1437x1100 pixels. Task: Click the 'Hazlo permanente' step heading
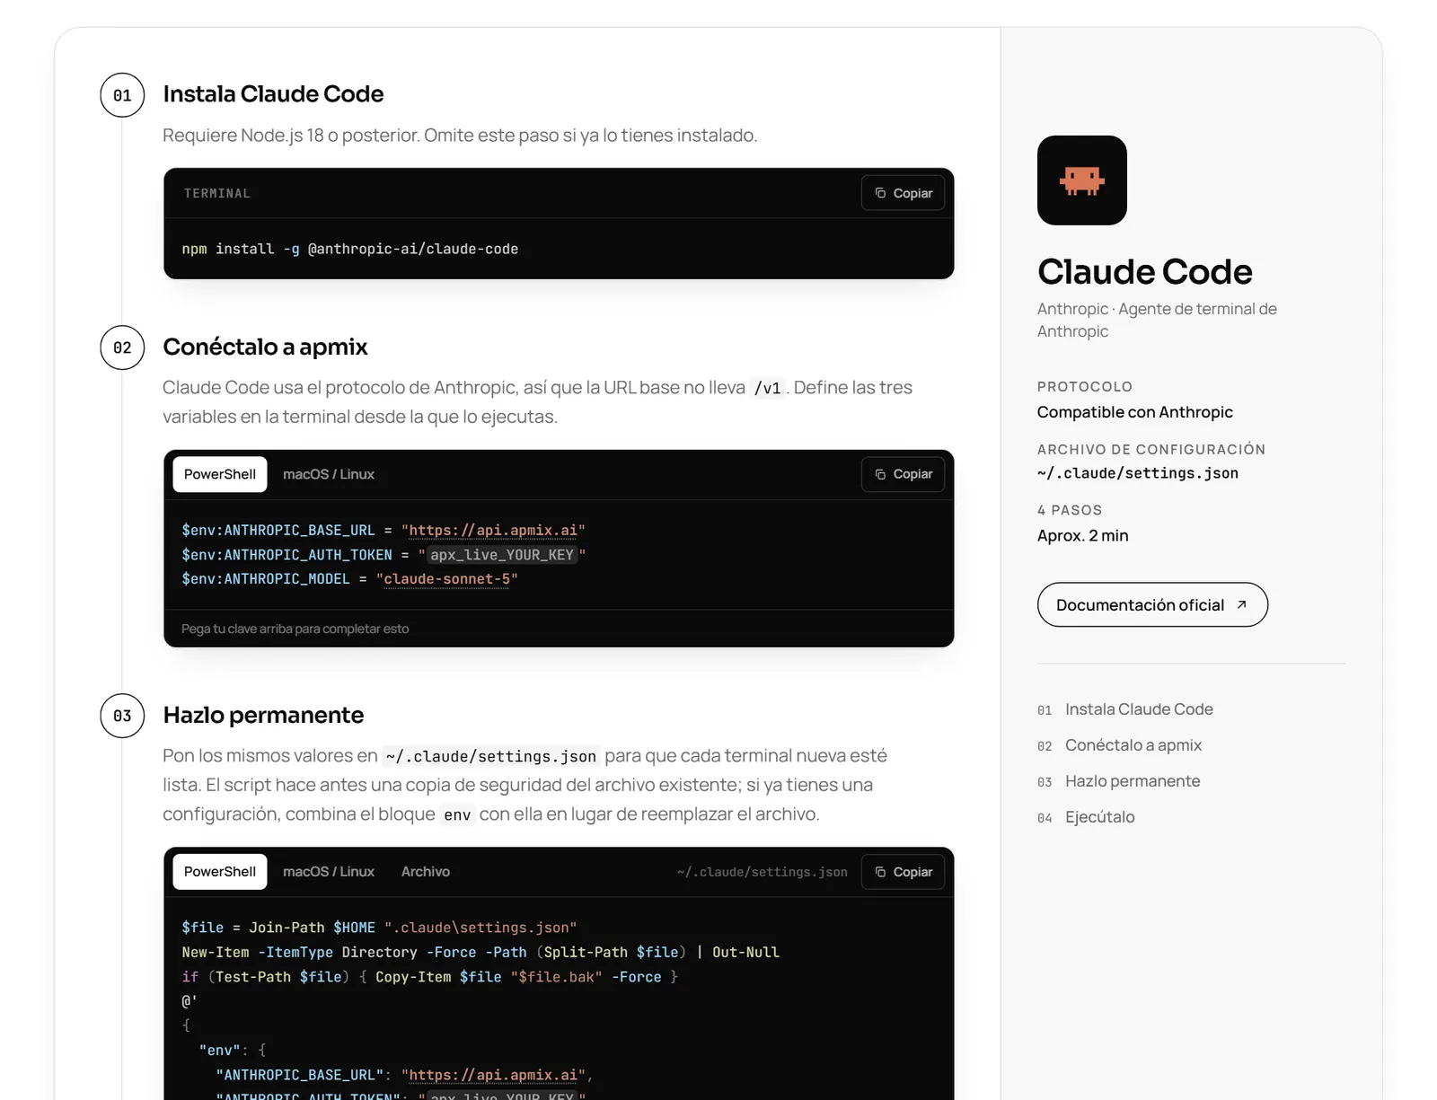[x=263, y=715]
